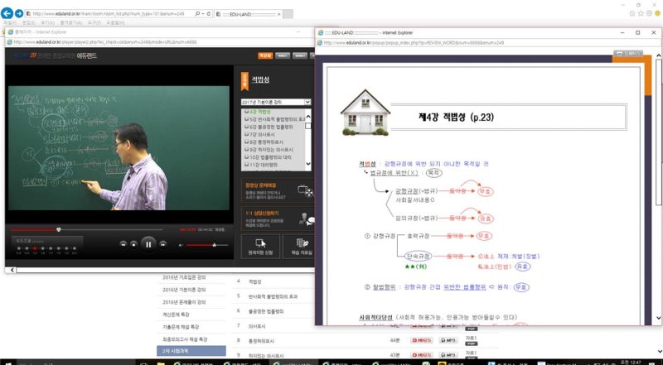Select the slowest playback speed dot

18,248
